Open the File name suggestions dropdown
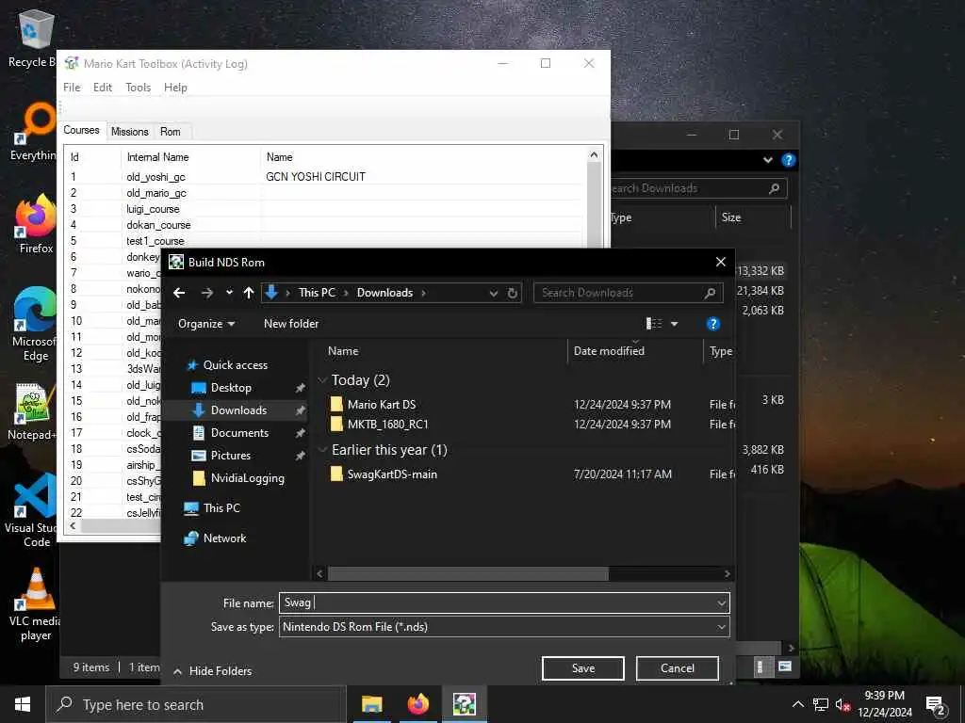This screenshot has height=723, width=965. click(721, 603)
